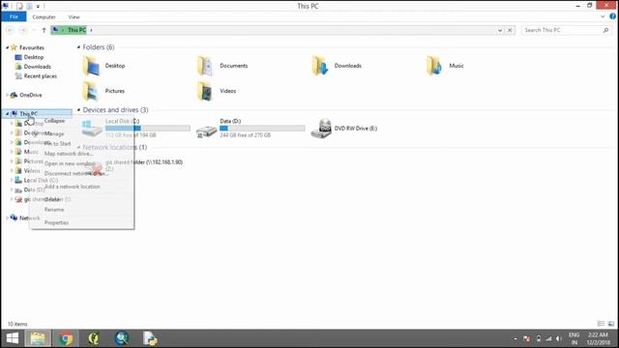Select Downloads under Favourites

[x=38, y=67]
